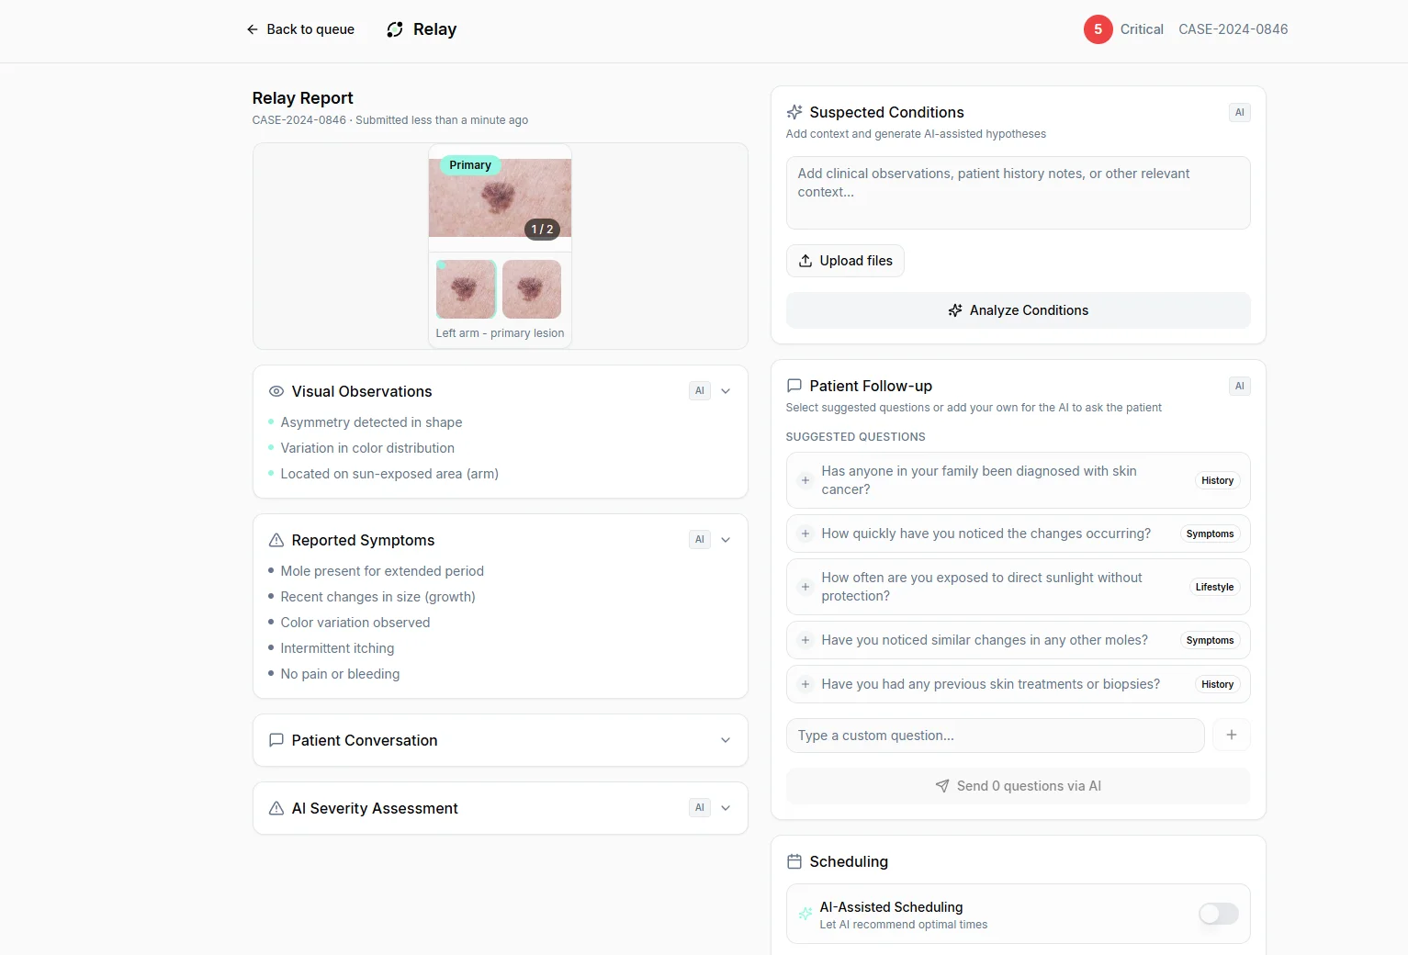Select "How quickly have you noticed" question
This screenshot has width=1408, height=955.
coord(986,534)
